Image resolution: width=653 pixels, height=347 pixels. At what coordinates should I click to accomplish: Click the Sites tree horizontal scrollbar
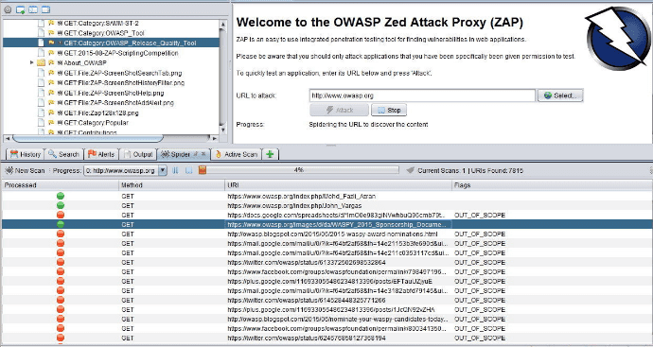(87, 138)
